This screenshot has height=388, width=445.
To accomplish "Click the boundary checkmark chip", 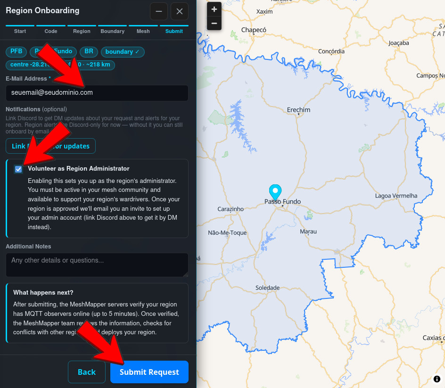I will click(123, 52).
